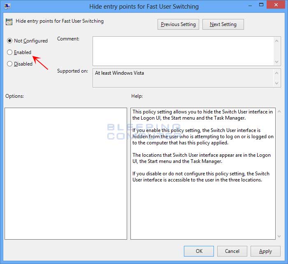
Task: Minimize the policy window
Action: click(x=250, y=5)
